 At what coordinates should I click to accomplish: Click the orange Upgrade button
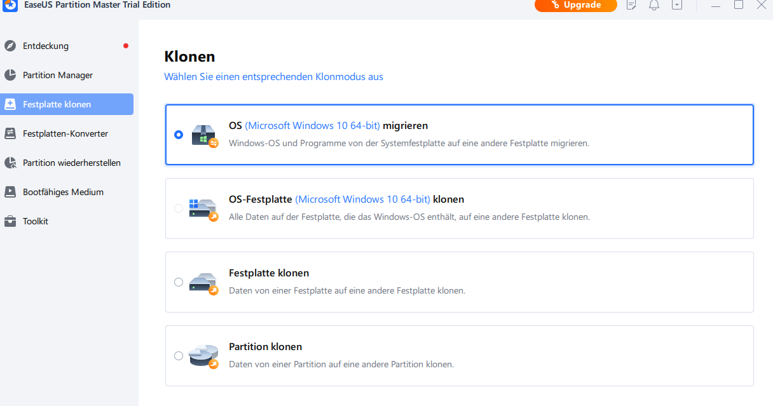pos(576,5)
